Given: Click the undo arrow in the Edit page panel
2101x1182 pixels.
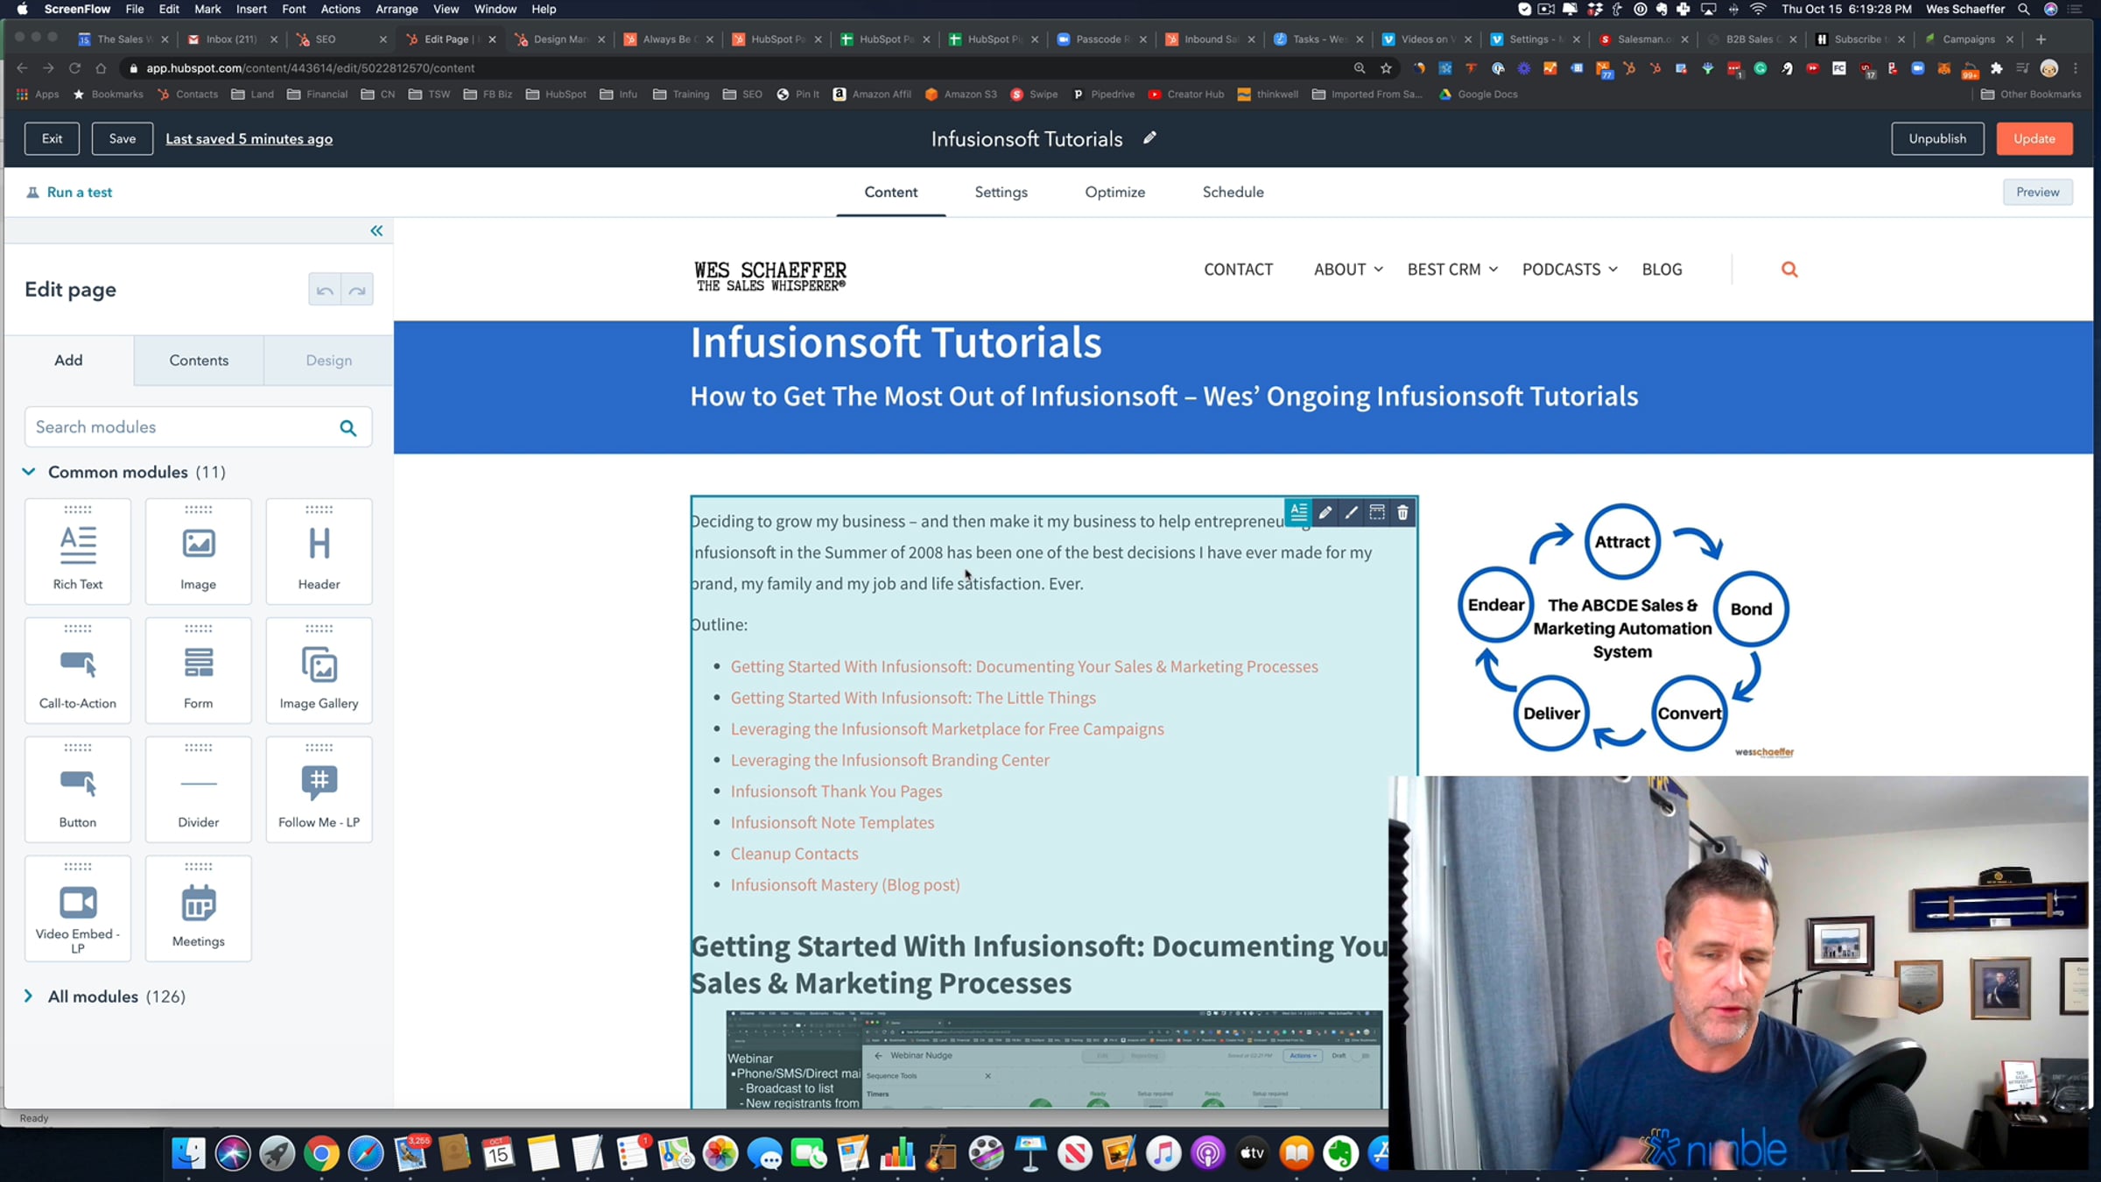Looking at the screenshot, I should point(325,290).
